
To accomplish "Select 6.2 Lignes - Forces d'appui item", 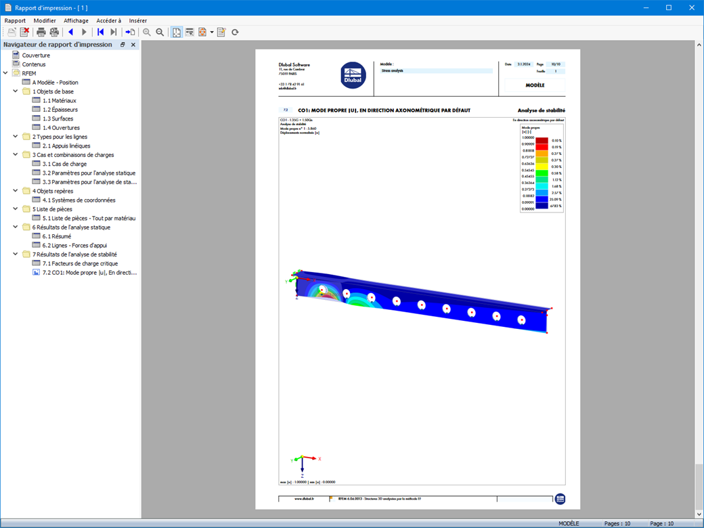I will (x=74, y=245).
